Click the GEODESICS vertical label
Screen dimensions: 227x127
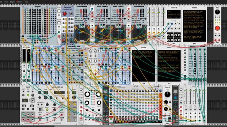[185, 60]
